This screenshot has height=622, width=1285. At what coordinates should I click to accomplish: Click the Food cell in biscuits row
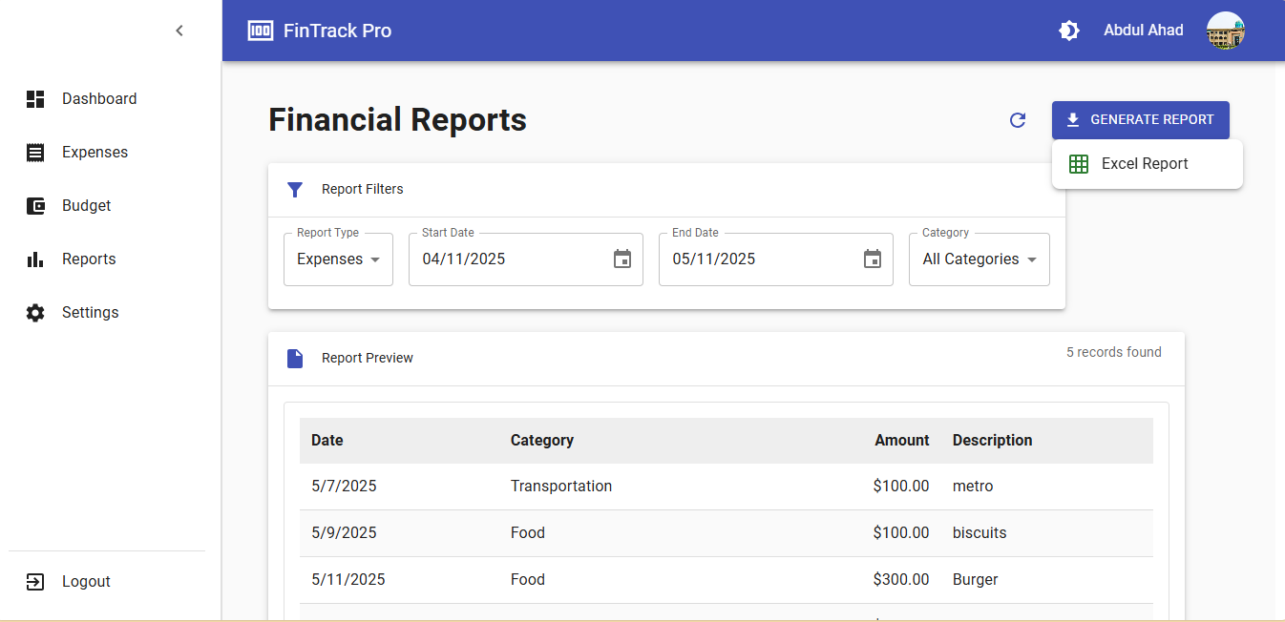click(x=528, y=533)
